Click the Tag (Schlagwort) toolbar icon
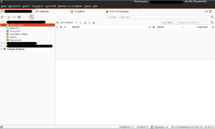The width and height of the screenshot is (215, 129). click(x=25, y=17)
